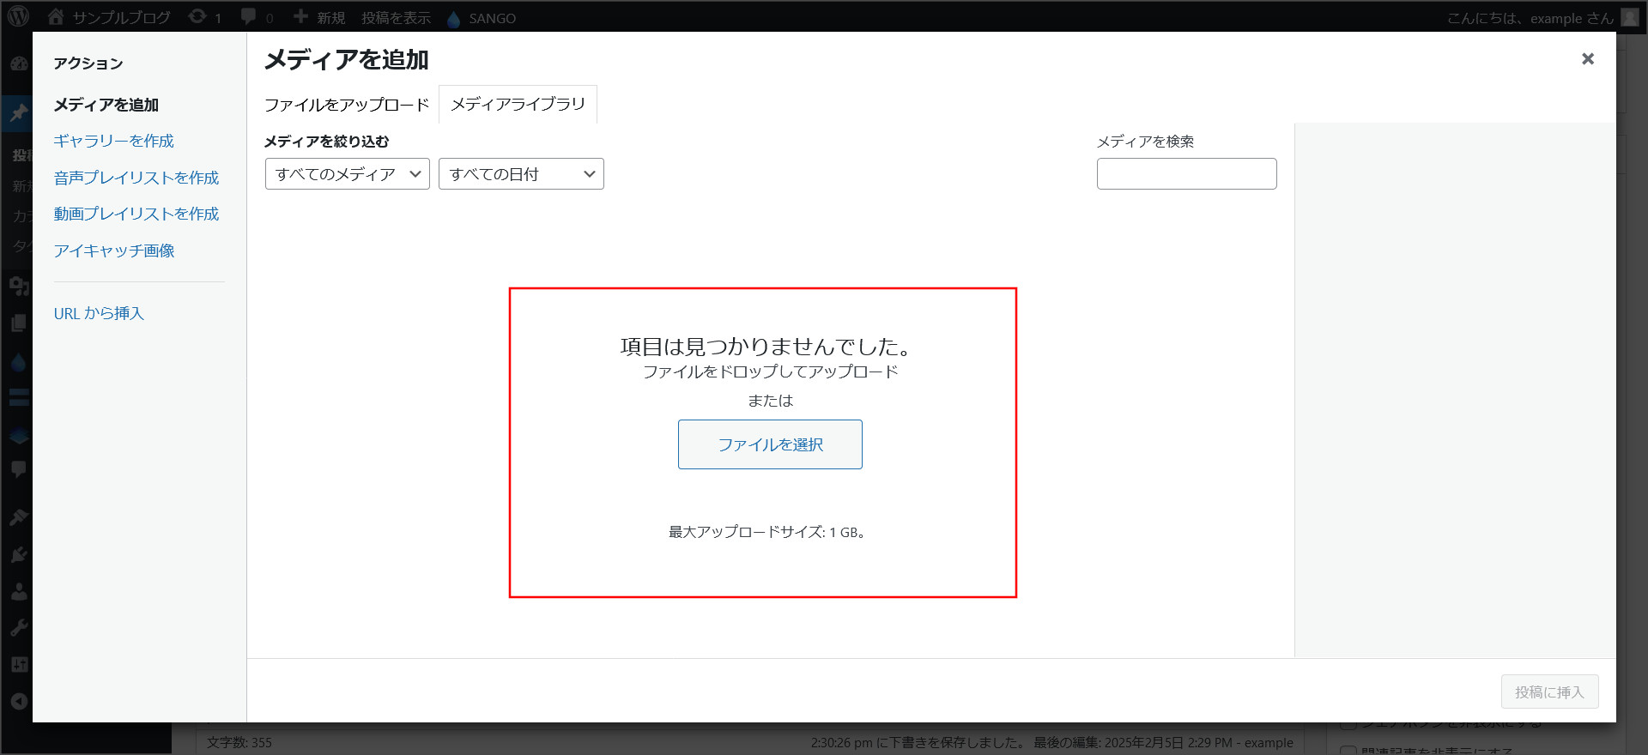Click the user avatar in admin bar
Image resolution: width=1648 pixels, height=755 pixels.
(1630, 17)
